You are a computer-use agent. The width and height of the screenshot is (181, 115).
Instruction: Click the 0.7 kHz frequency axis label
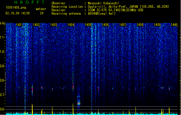tap(2, 95)
